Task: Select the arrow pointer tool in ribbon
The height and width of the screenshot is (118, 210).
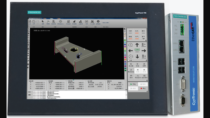Action: [x=43, y=22]
